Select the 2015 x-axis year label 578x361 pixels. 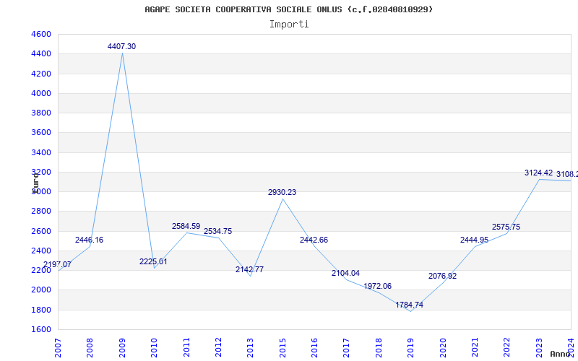(x=282, y=347)
